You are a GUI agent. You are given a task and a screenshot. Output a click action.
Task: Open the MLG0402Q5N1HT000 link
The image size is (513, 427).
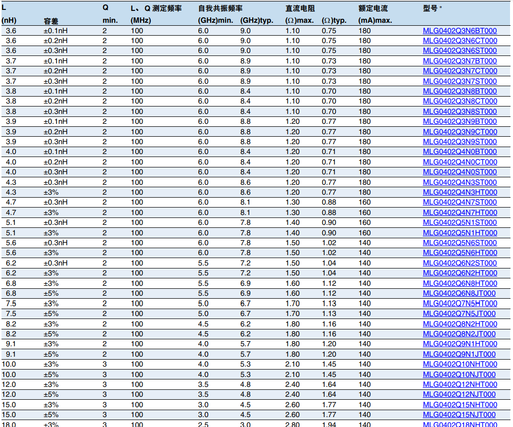pos(459,233)
